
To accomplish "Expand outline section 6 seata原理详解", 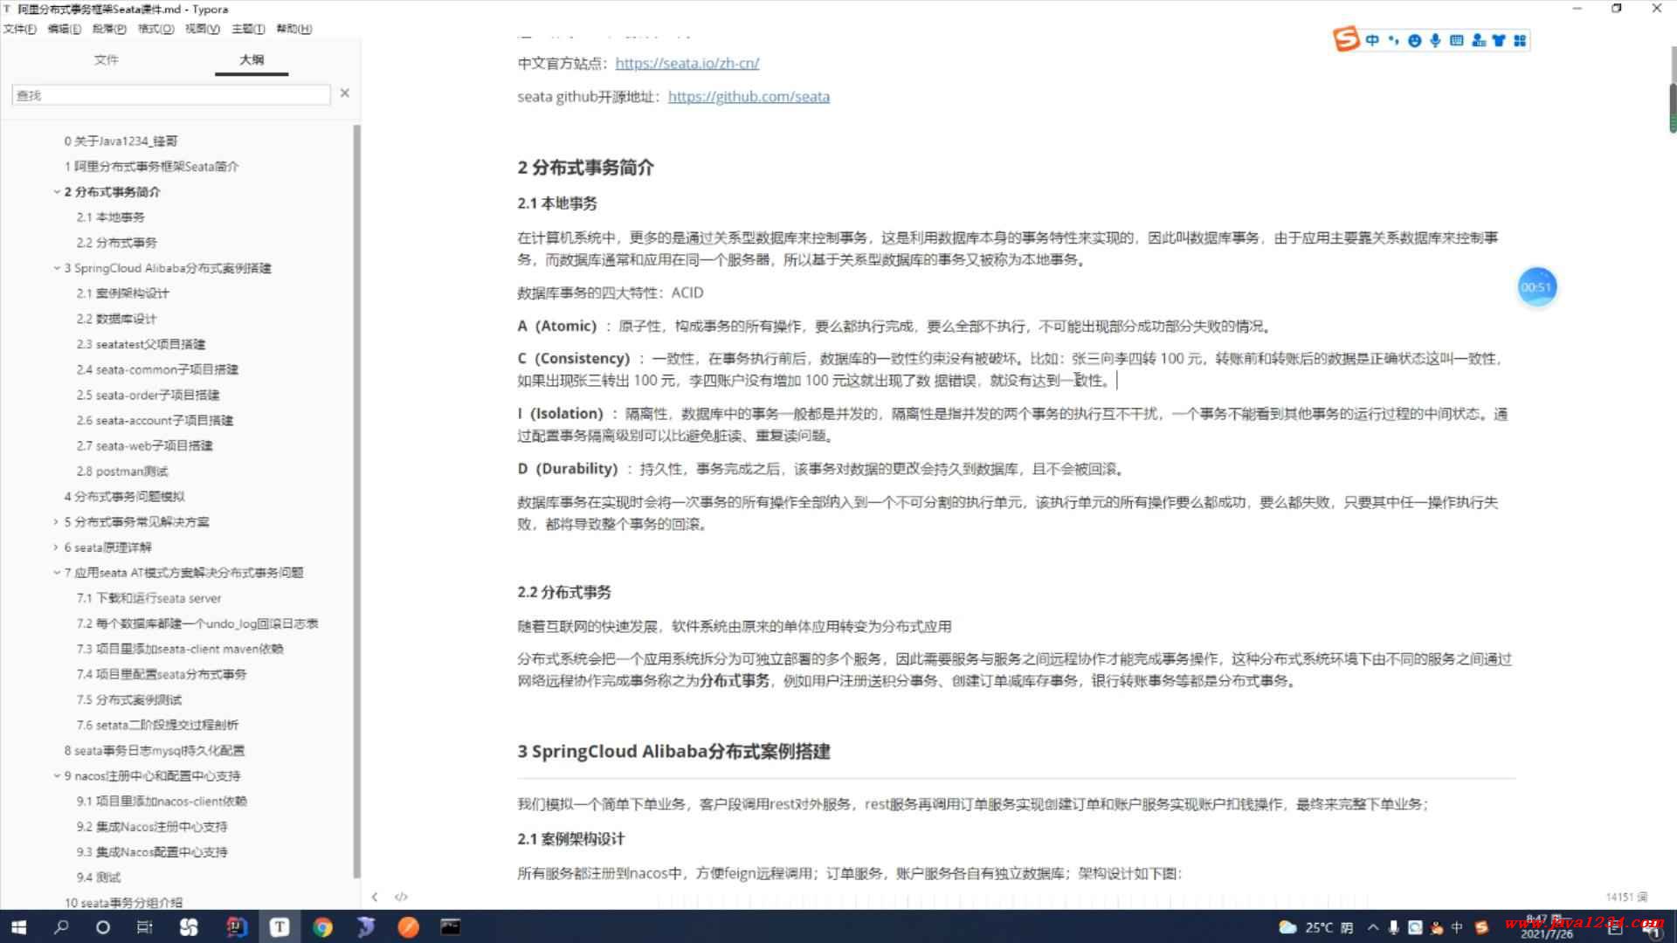I will 57,547.
